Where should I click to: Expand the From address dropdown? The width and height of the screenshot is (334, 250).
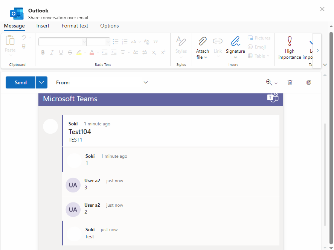click(146, 82)
